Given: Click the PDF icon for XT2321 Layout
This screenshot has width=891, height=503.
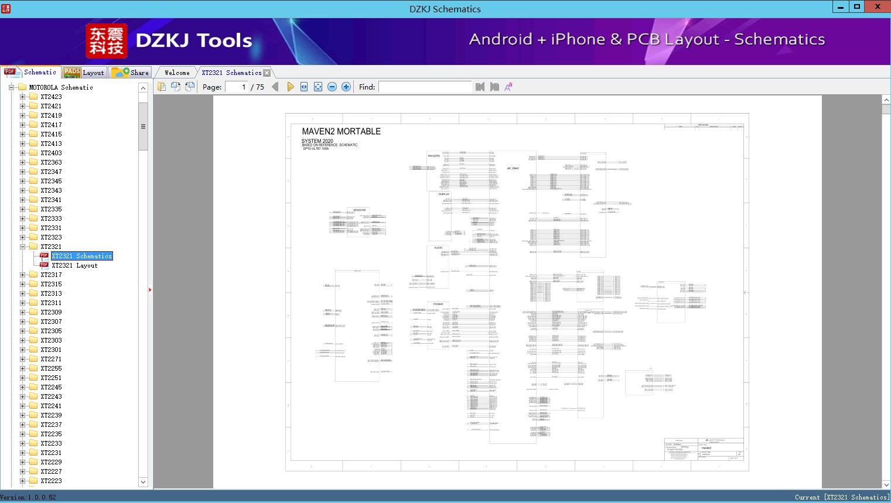Looking at the screenshot, I should 44,265.
